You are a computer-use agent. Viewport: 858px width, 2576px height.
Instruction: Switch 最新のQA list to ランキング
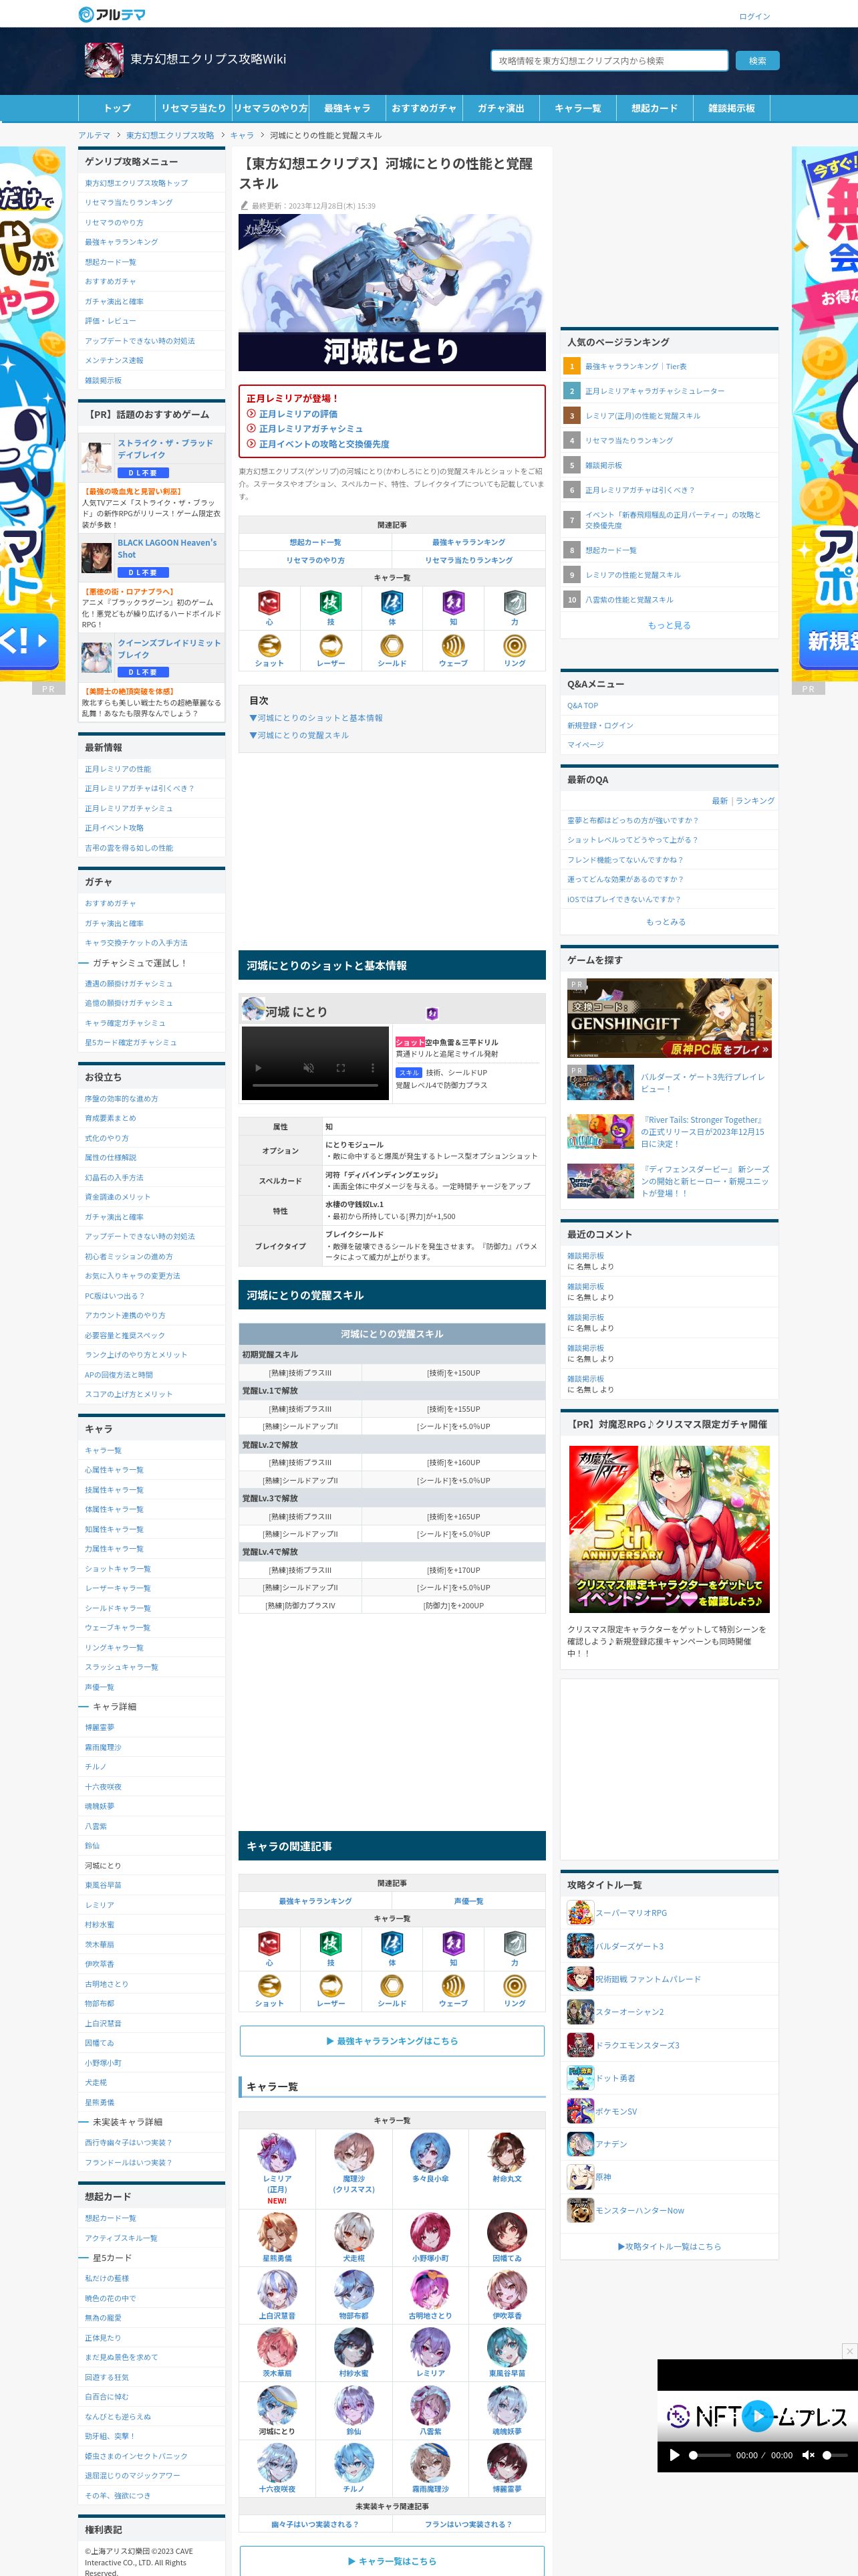pyautogui.click(x=755, y=800)
